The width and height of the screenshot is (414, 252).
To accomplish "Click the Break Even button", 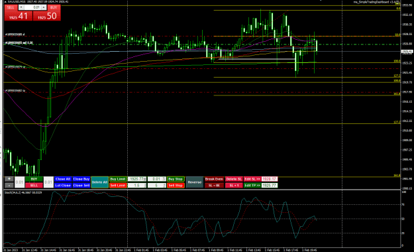I will (x=214, y=179).
